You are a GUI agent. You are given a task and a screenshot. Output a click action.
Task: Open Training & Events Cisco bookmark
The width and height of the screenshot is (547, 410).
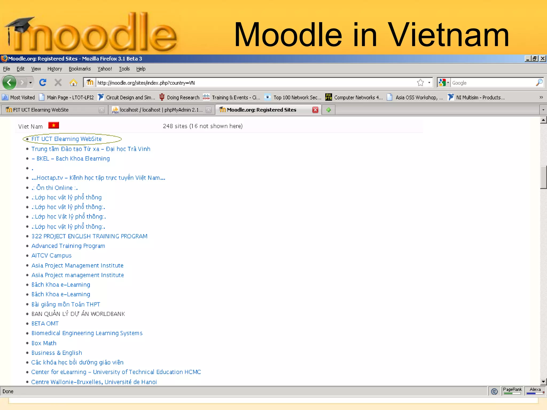231,97
